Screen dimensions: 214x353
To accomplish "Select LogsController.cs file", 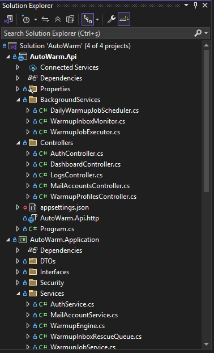I will (x=76, y=175).
